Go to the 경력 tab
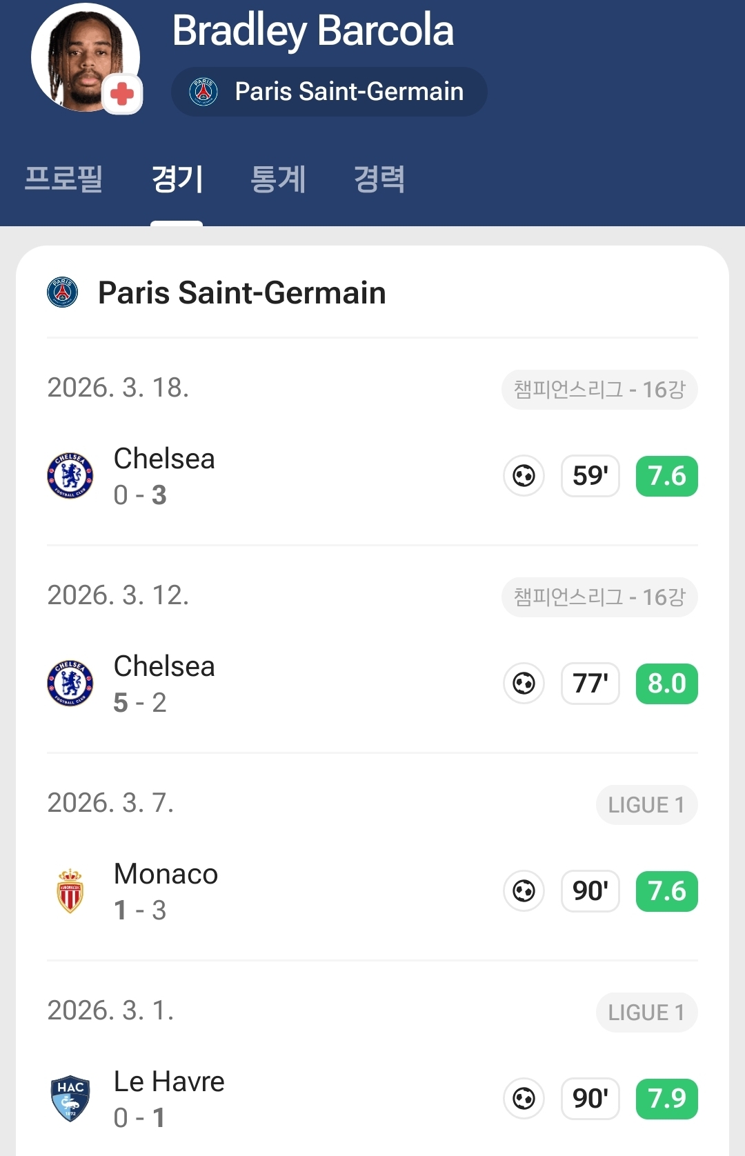Viewport: 745px width, 1156px height. 379,179
